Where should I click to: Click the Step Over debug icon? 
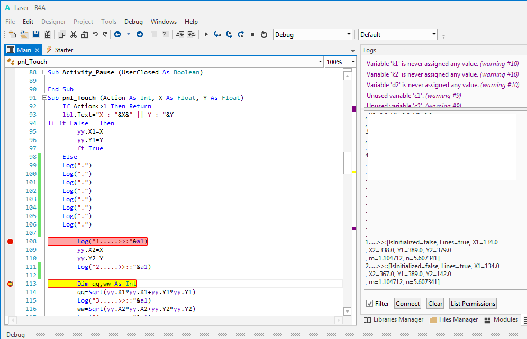pos(229,34)
